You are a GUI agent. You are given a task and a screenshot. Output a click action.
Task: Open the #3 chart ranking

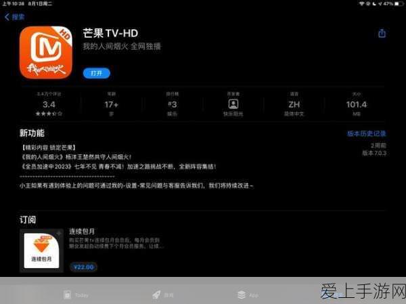pos(172,104)
